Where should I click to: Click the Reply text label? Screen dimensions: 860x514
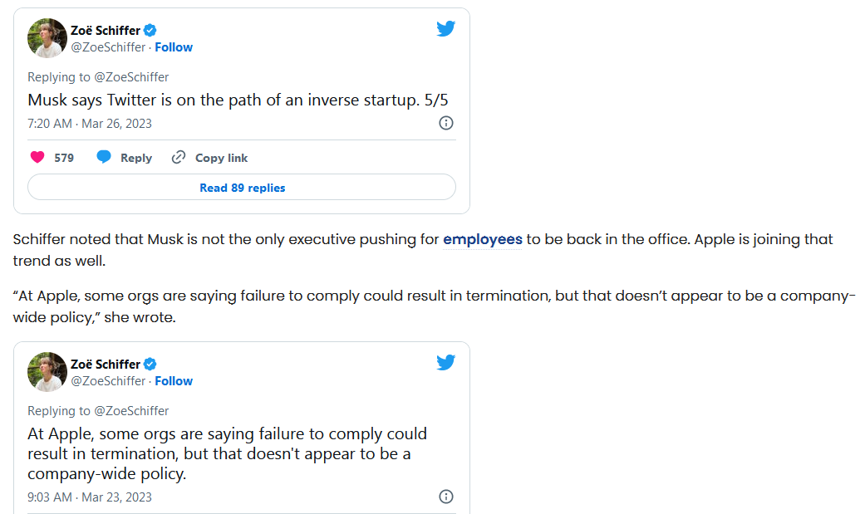pos(136,158)
